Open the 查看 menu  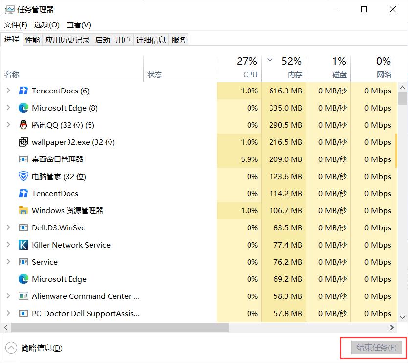tap(79, 24)
